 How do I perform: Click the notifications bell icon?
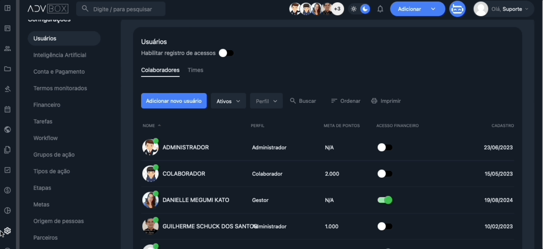(x=380, y=9)
